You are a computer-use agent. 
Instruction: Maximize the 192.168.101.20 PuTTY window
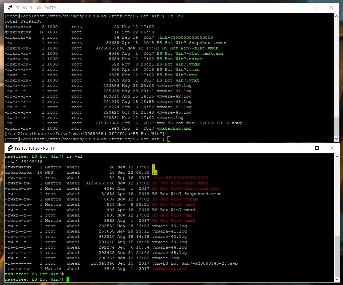(x=317, y=148)
